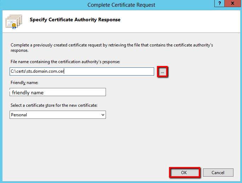This screenshot has width=242, height=183.
Task: Open help with the question mark button
Action: pyautogui.click(x=219, y=3)
